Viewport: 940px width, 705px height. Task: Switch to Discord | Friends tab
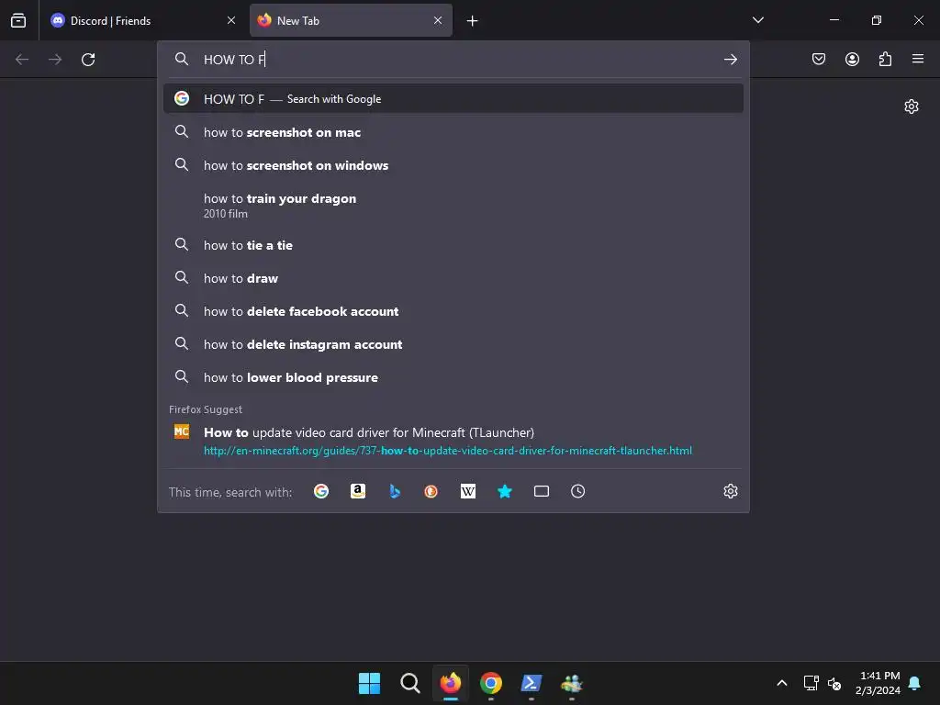pos(144,20)
